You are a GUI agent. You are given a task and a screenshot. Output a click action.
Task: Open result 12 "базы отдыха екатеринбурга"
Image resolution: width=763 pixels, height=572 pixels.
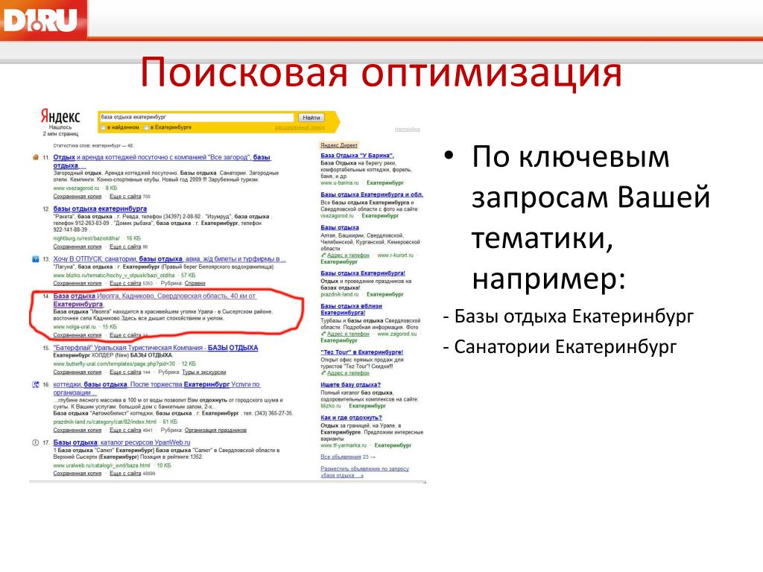pos(100,209)
